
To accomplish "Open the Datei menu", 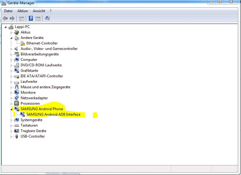I will 8,11.
